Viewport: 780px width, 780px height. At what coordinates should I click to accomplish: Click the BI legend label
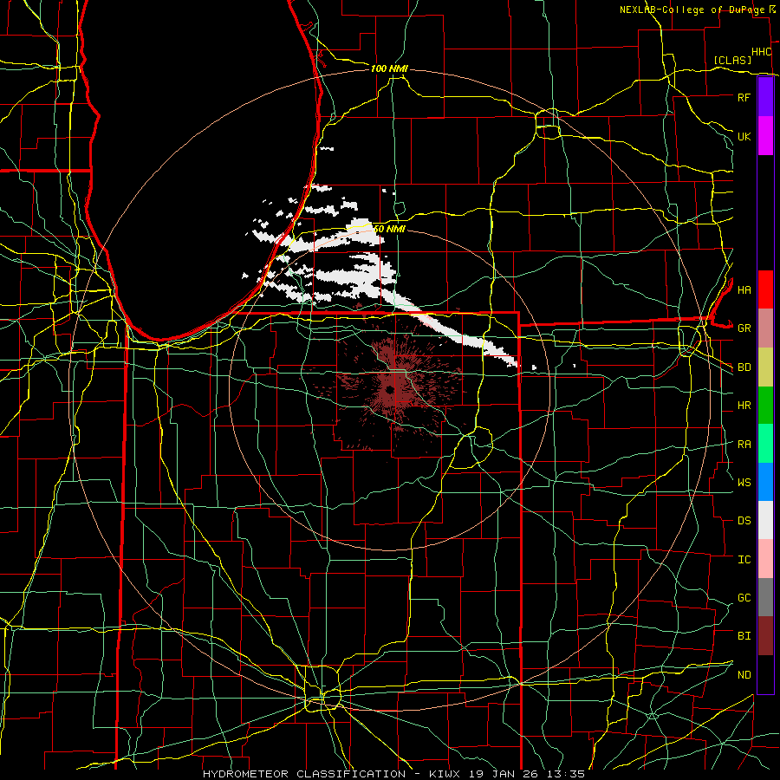coord(744,636)
